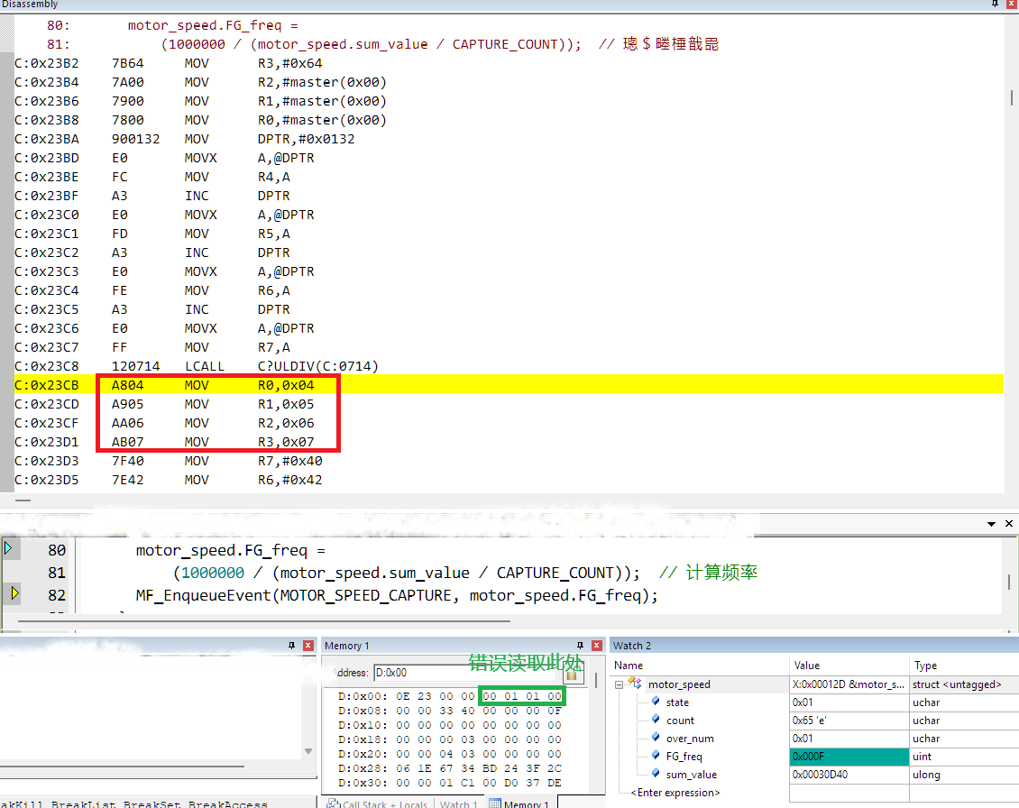Close the Memory 1 panel

(597, 646)
